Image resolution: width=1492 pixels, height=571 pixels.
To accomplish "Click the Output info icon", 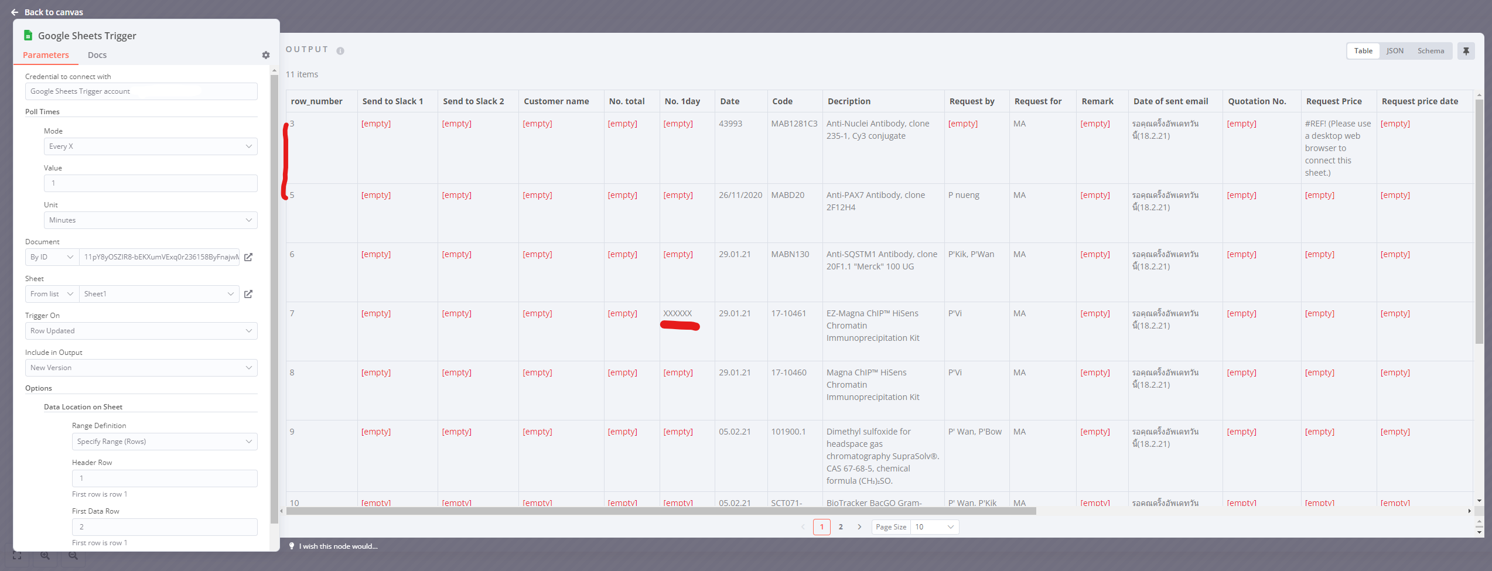I will point(340,51).
